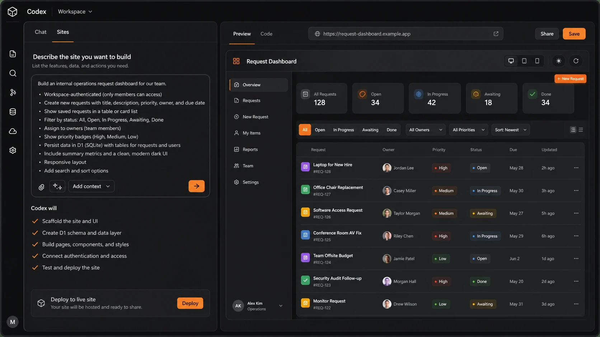Expand the Alex Kim account chevron
The height and width of the screenshot is (337, 600).
[281, 306]
